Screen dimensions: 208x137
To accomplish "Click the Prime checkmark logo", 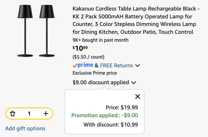I will click(x=83, y=65).
